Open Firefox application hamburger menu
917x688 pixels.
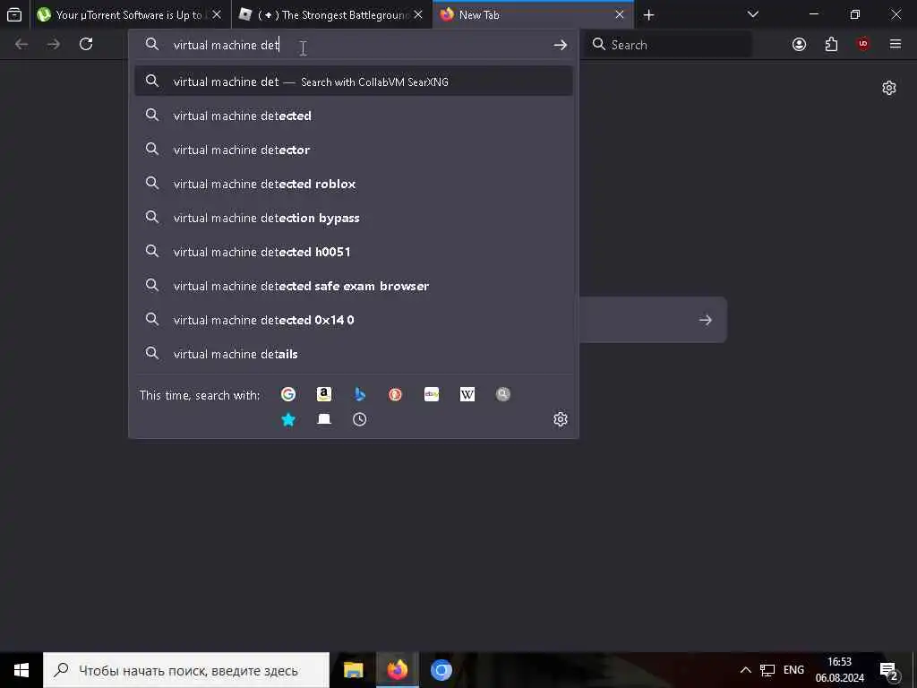(896, 44)
